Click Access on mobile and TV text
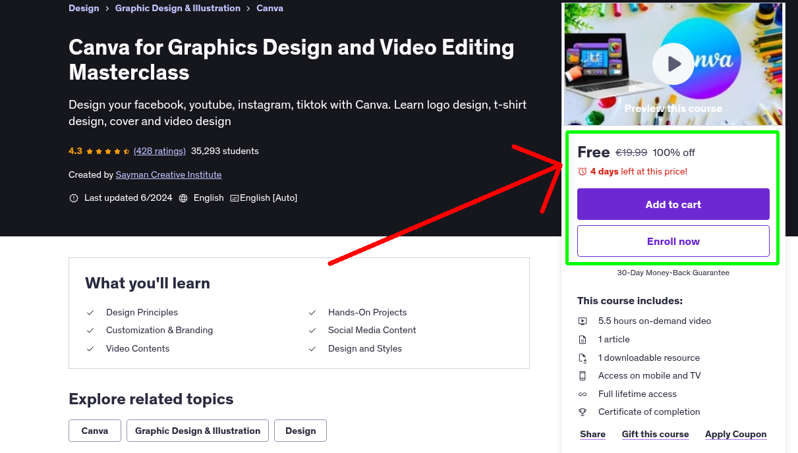 tap(649, 375)
